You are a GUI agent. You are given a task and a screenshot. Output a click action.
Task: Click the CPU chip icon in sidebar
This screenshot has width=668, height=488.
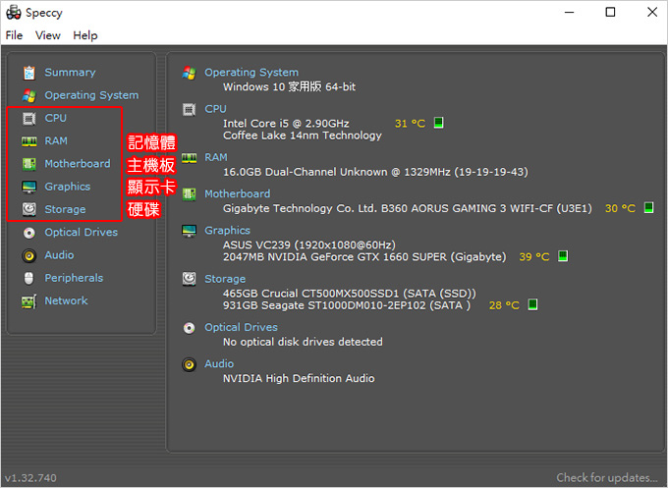point(28,119)
